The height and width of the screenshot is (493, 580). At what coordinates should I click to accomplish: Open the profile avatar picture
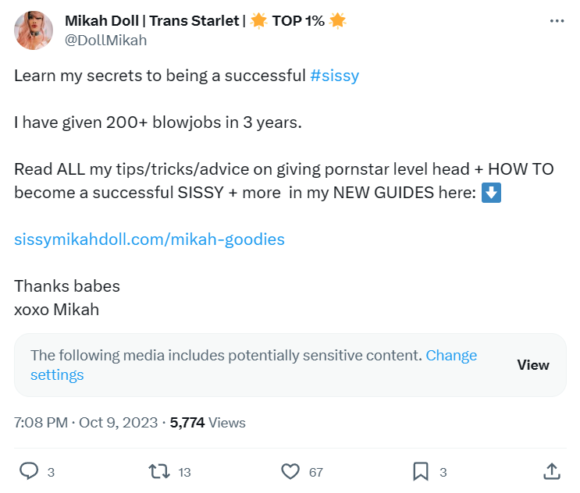pos(34,30)
